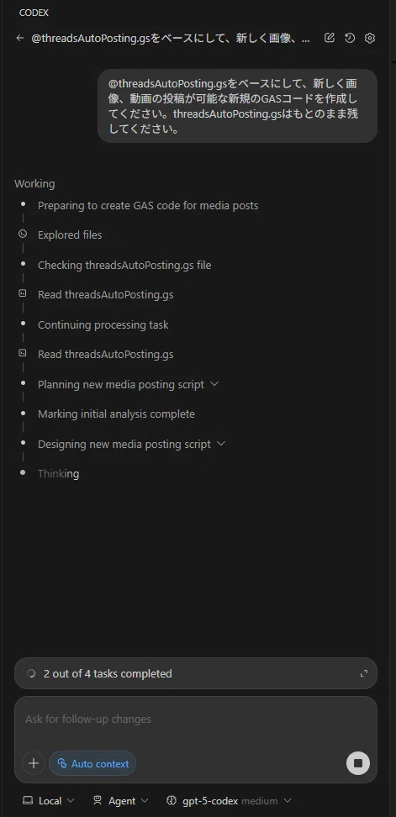This screenshot has height=817, width=396.
Task: Select the Explored files step
Action: pyautogui.click(x=70, y=235)
